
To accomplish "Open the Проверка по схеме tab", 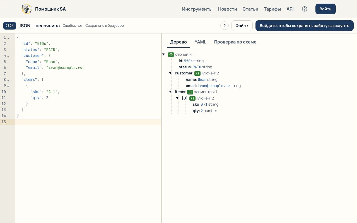I will pyautogui.click(x=235, y=42).
